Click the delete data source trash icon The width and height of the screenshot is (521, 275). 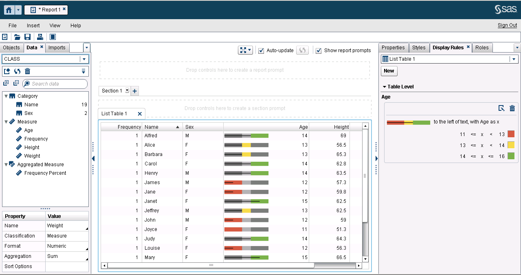[27, 71]
